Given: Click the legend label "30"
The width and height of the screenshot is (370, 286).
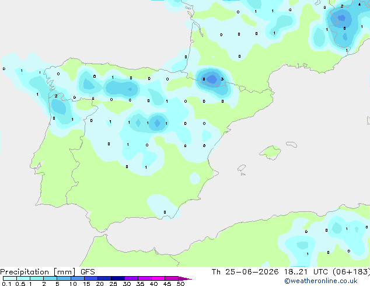Looking at the screenshot, I should pyautogui.click(x=127, y=284).
